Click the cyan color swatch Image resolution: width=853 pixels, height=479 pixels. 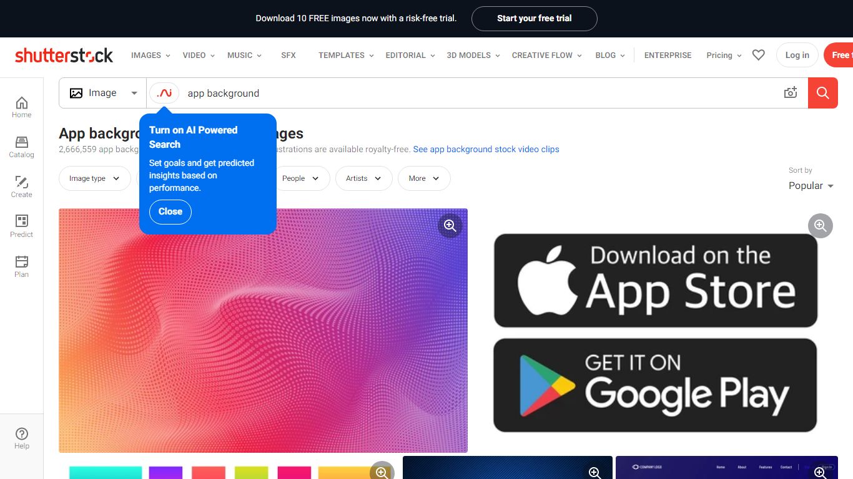coord(106,473)
